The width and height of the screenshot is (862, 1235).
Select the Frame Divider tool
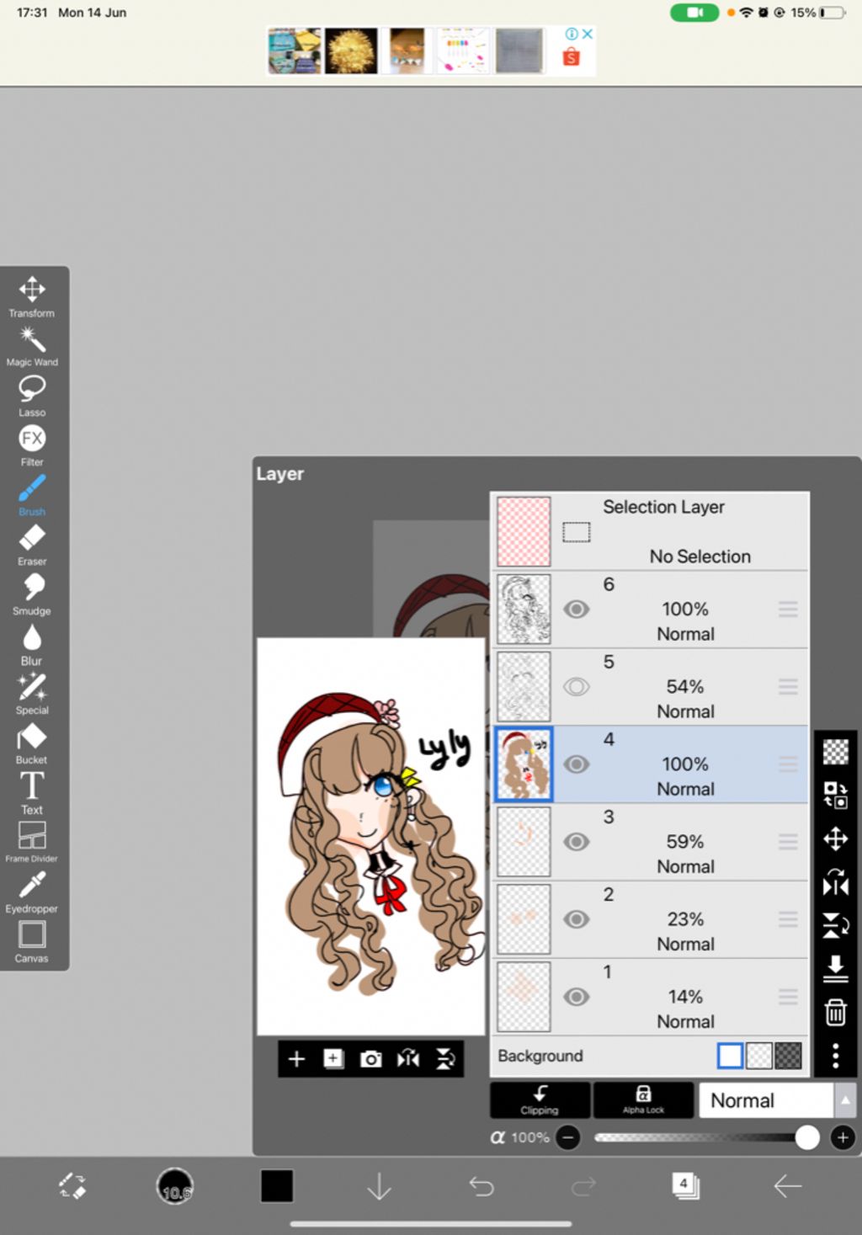point(32,843)
